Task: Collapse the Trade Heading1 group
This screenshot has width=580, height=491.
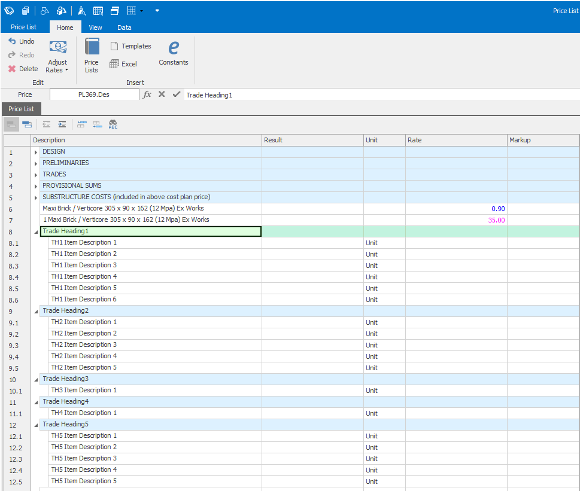Action: [36, 231]
